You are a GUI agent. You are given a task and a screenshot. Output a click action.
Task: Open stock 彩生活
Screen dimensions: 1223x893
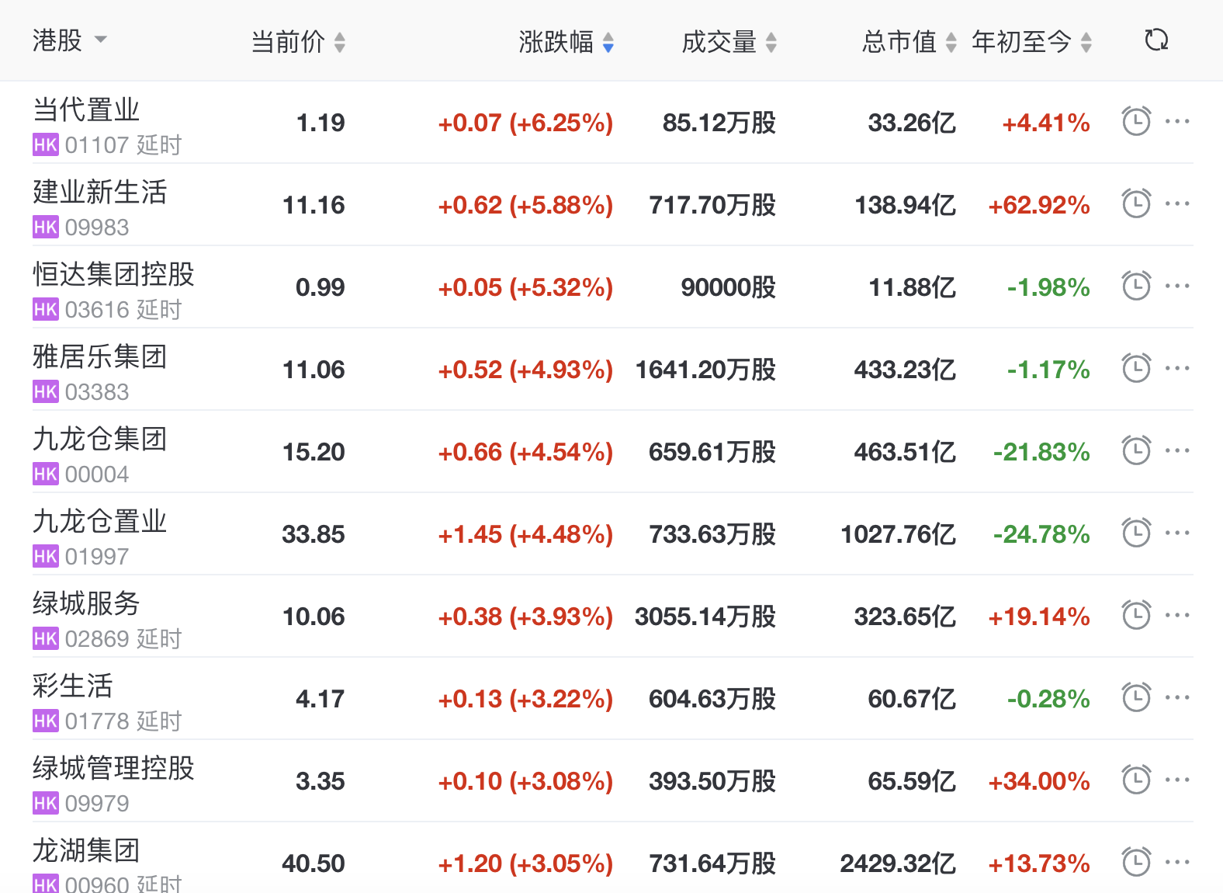pyautogui.click(x=73, y=686)
